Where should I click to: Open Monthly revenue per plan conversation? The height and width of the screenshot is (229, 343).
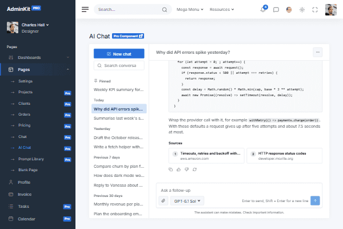pos(119,204)
